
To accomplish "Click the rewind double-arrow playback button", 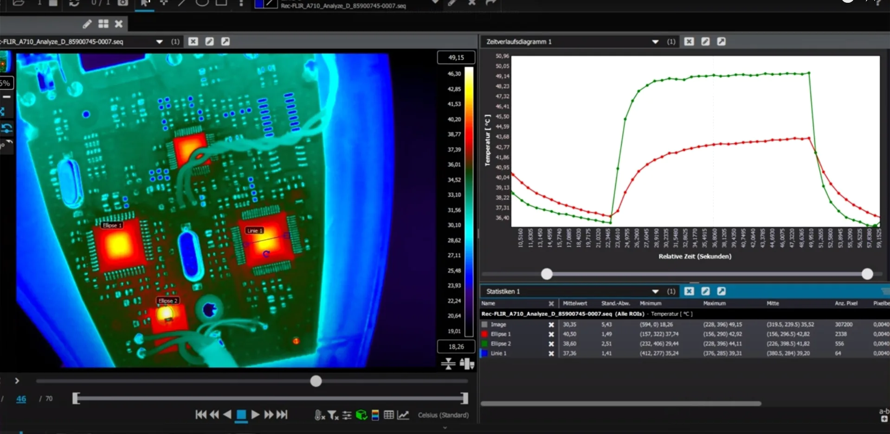I will 214,415.
